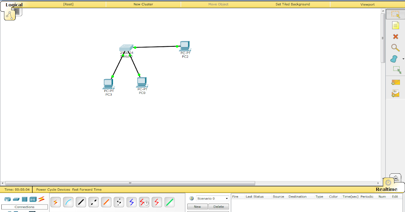Open the Connections lightning category
Screen dimensions: 405x212
point(41,199)
